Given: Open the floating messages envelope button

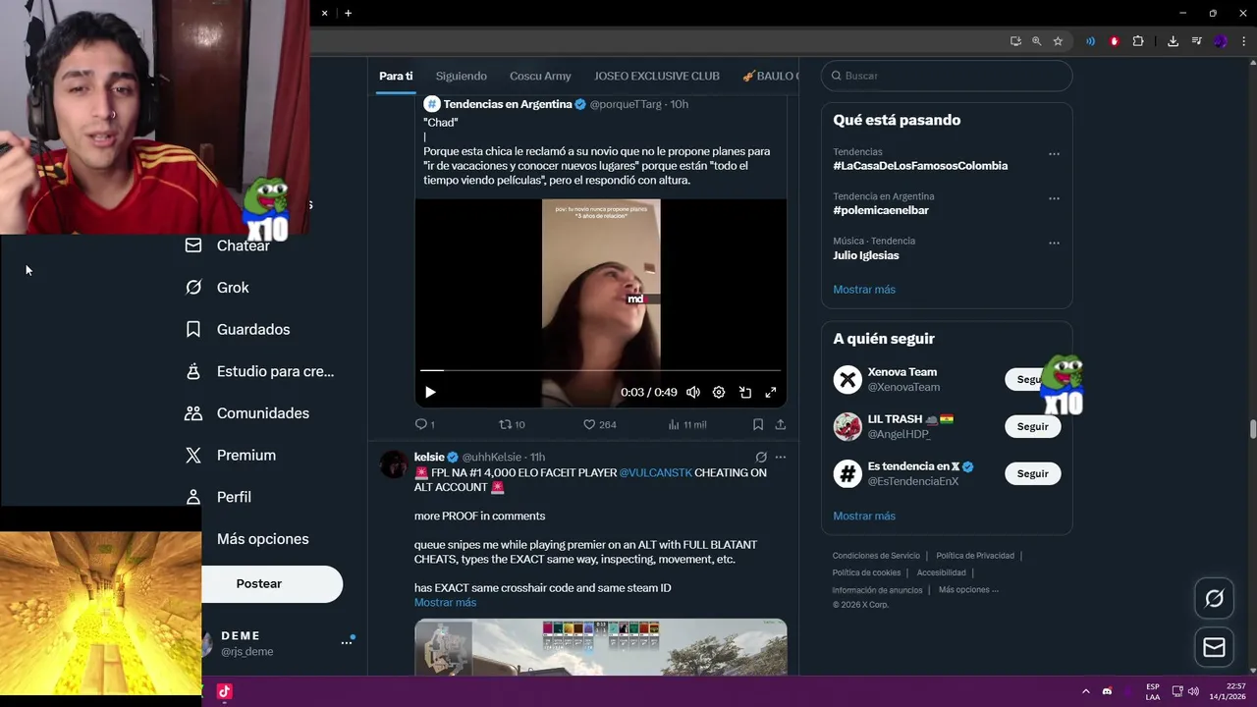Looking at the screenshot, I should pos(1215,647).
